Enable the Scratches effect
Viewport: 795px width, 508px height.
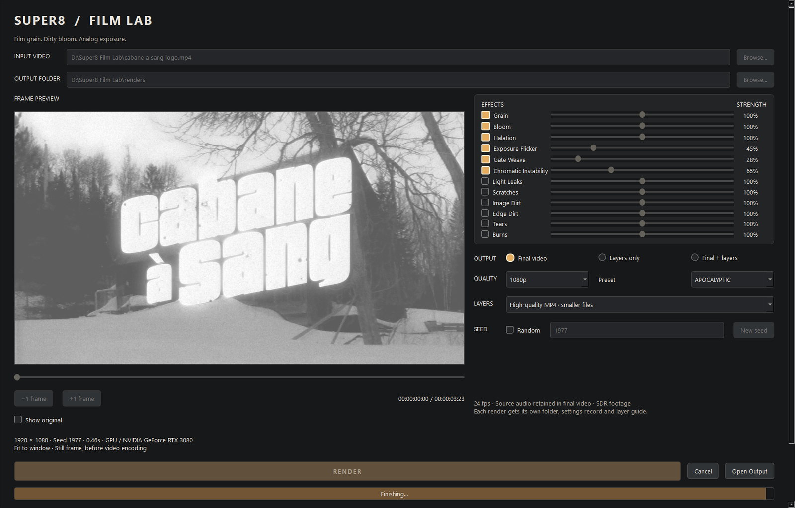pyautogui.click(x=485, y=192)
